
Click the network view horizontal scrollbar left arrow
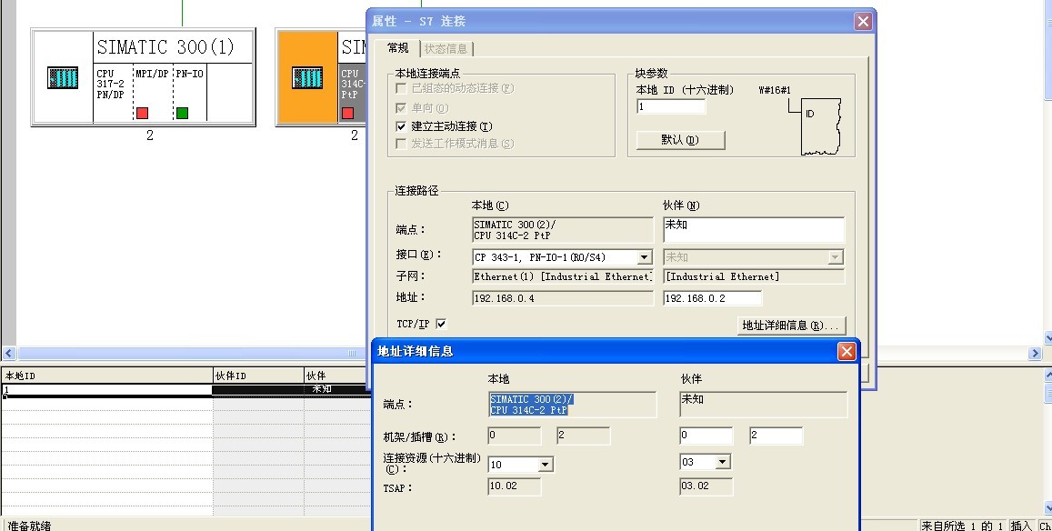point(9,353)
